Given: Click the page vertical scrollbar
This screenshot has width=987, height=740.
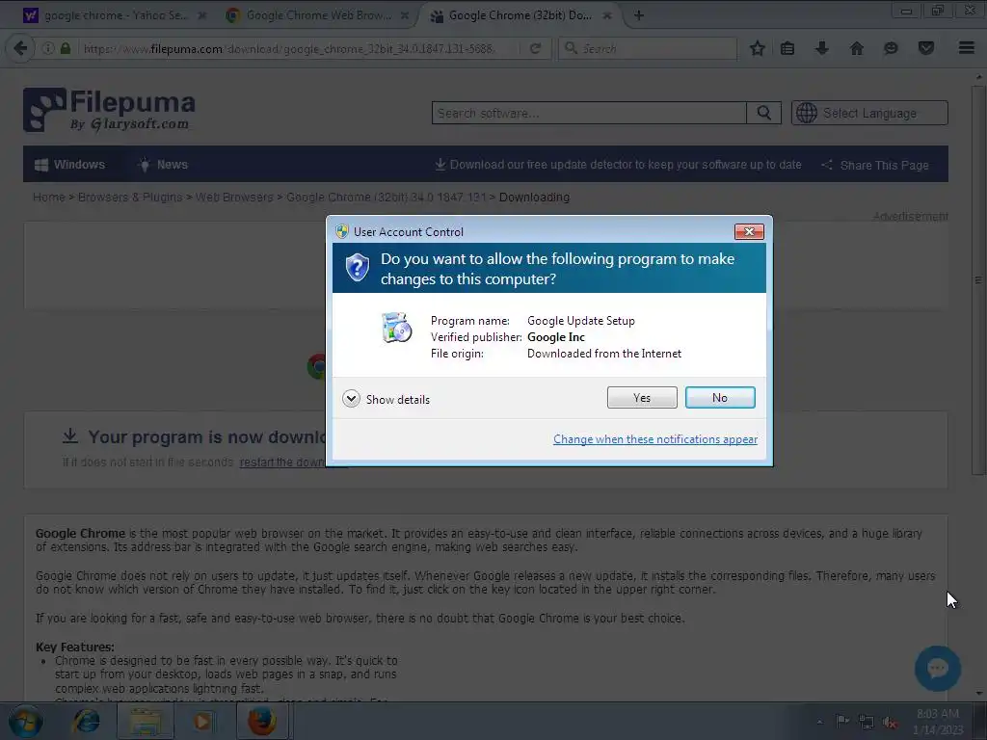Looking at the screenshot, I should [978, 280].
